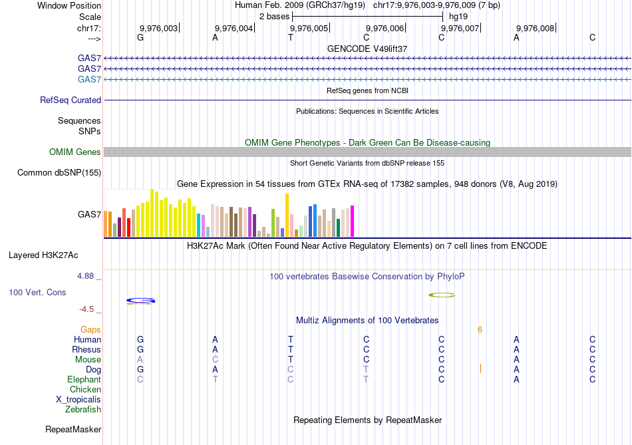Click the Layered H3K27Ac label
Image resolution: width=632 pixels, height=445 pixels.
click(43, 255)
